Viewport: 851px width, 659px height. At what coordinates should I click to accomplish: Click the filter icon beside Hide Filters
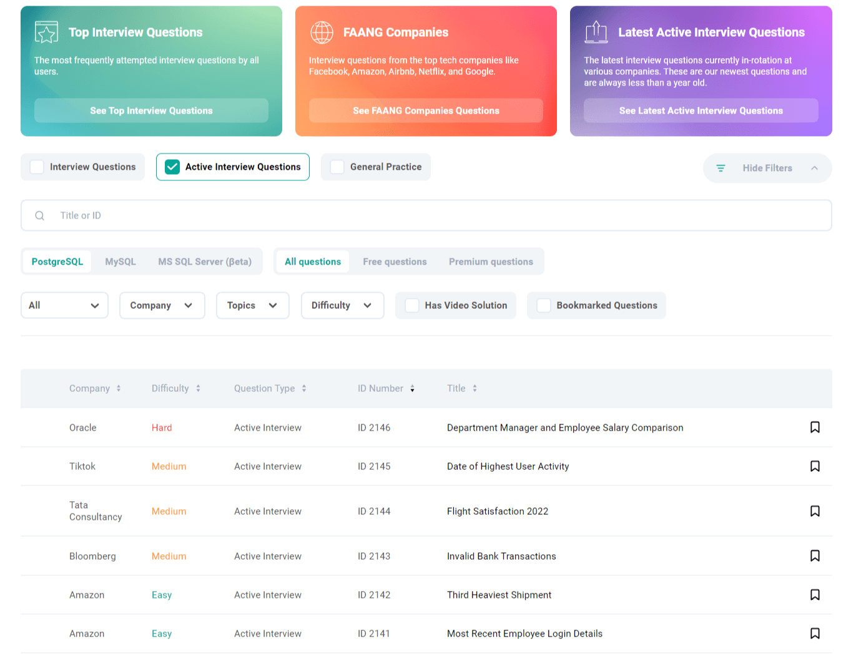[721, 168]
